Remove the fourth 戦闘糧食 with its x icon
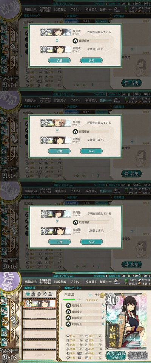Image resolution: width=151 pixels, height=363 pixels. pyautogui.click(x=103, y=324)
